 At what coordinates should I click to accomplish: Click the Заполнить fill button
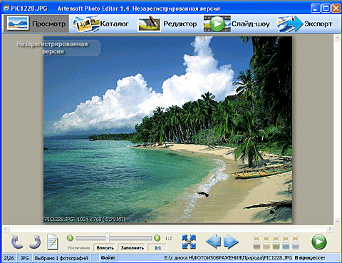click(133, 248)
